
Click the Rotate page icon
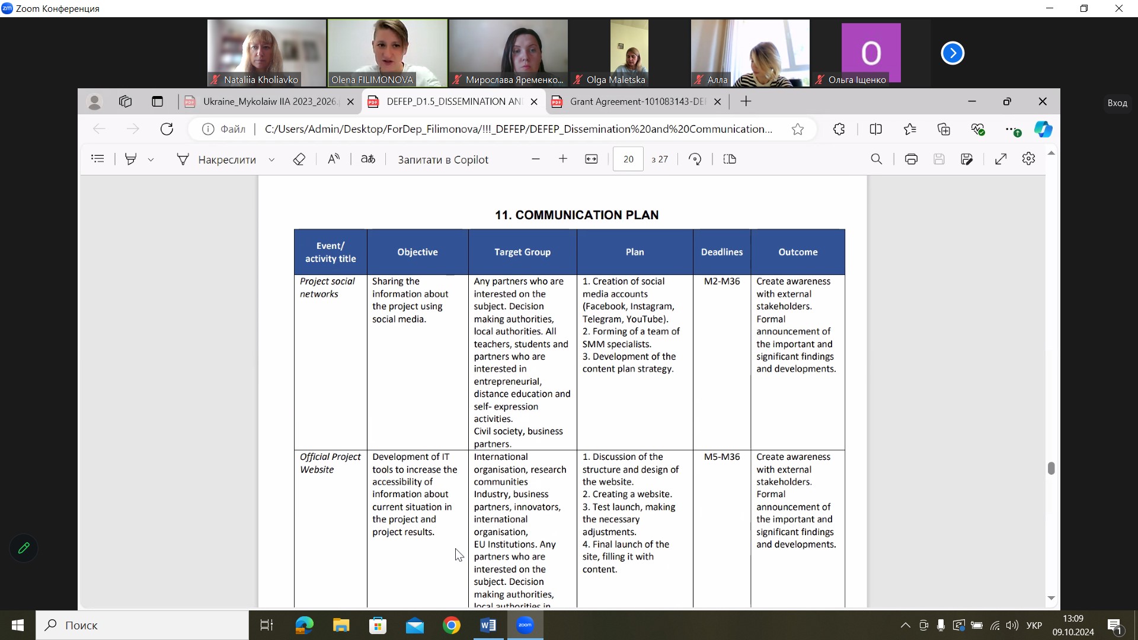coord(695,159)
